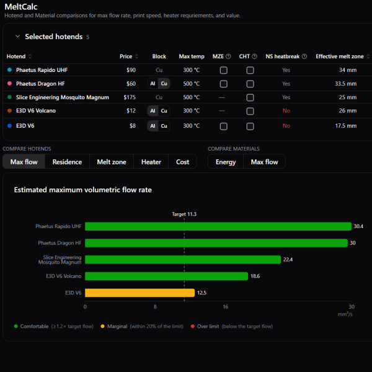The height and width of the screenshot is (372, 372).
Task: Switch to the Heater tab
Action: pyautogui.click(x=151, y=162)
